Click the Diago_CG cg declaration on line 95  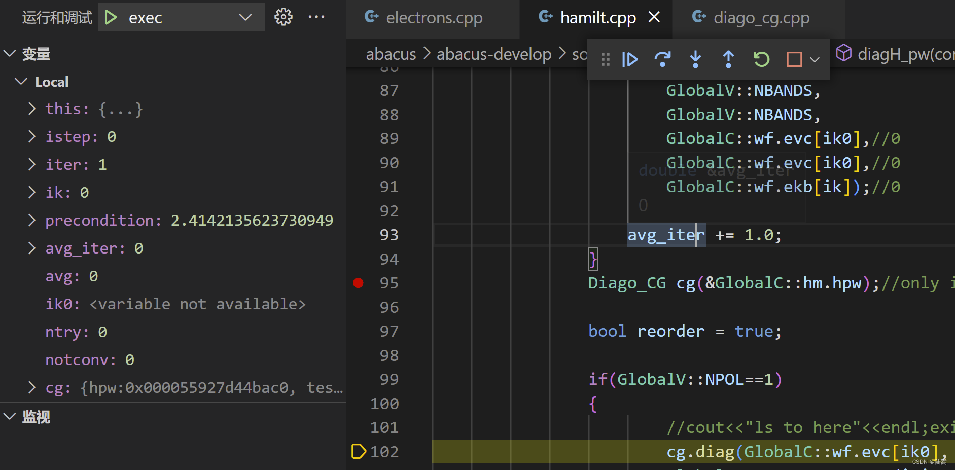[734, 283]
